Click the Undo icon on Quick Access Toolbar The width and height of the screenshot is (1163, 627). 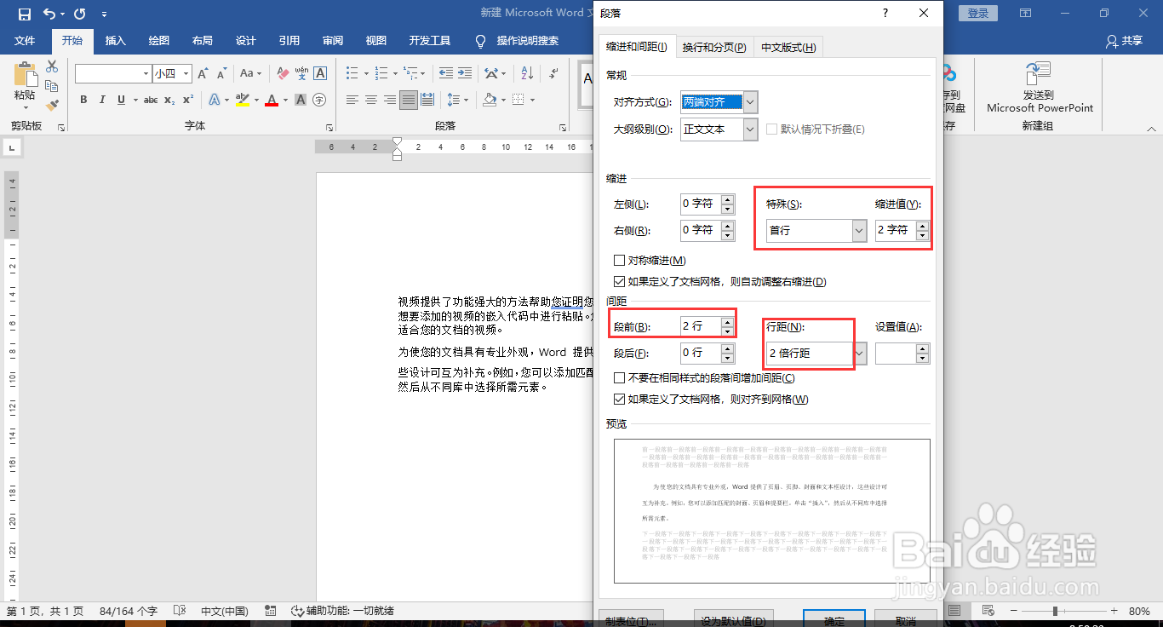pyautogui.click(x=49, y=13)
